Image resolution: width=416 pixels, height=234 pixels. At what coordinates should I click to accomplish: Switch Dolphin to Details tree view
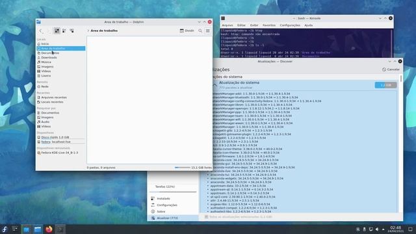coord(71,31)
